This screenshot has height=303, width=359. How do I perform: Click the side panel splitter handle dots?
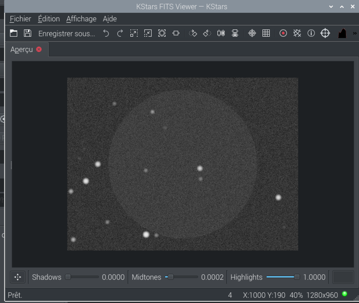pos(11,165)
